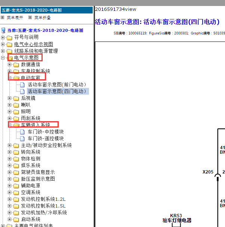Click the folder icon for 发动机控制系统1.5L
Screen dimensions: 225x227
(x=16, y=206)
